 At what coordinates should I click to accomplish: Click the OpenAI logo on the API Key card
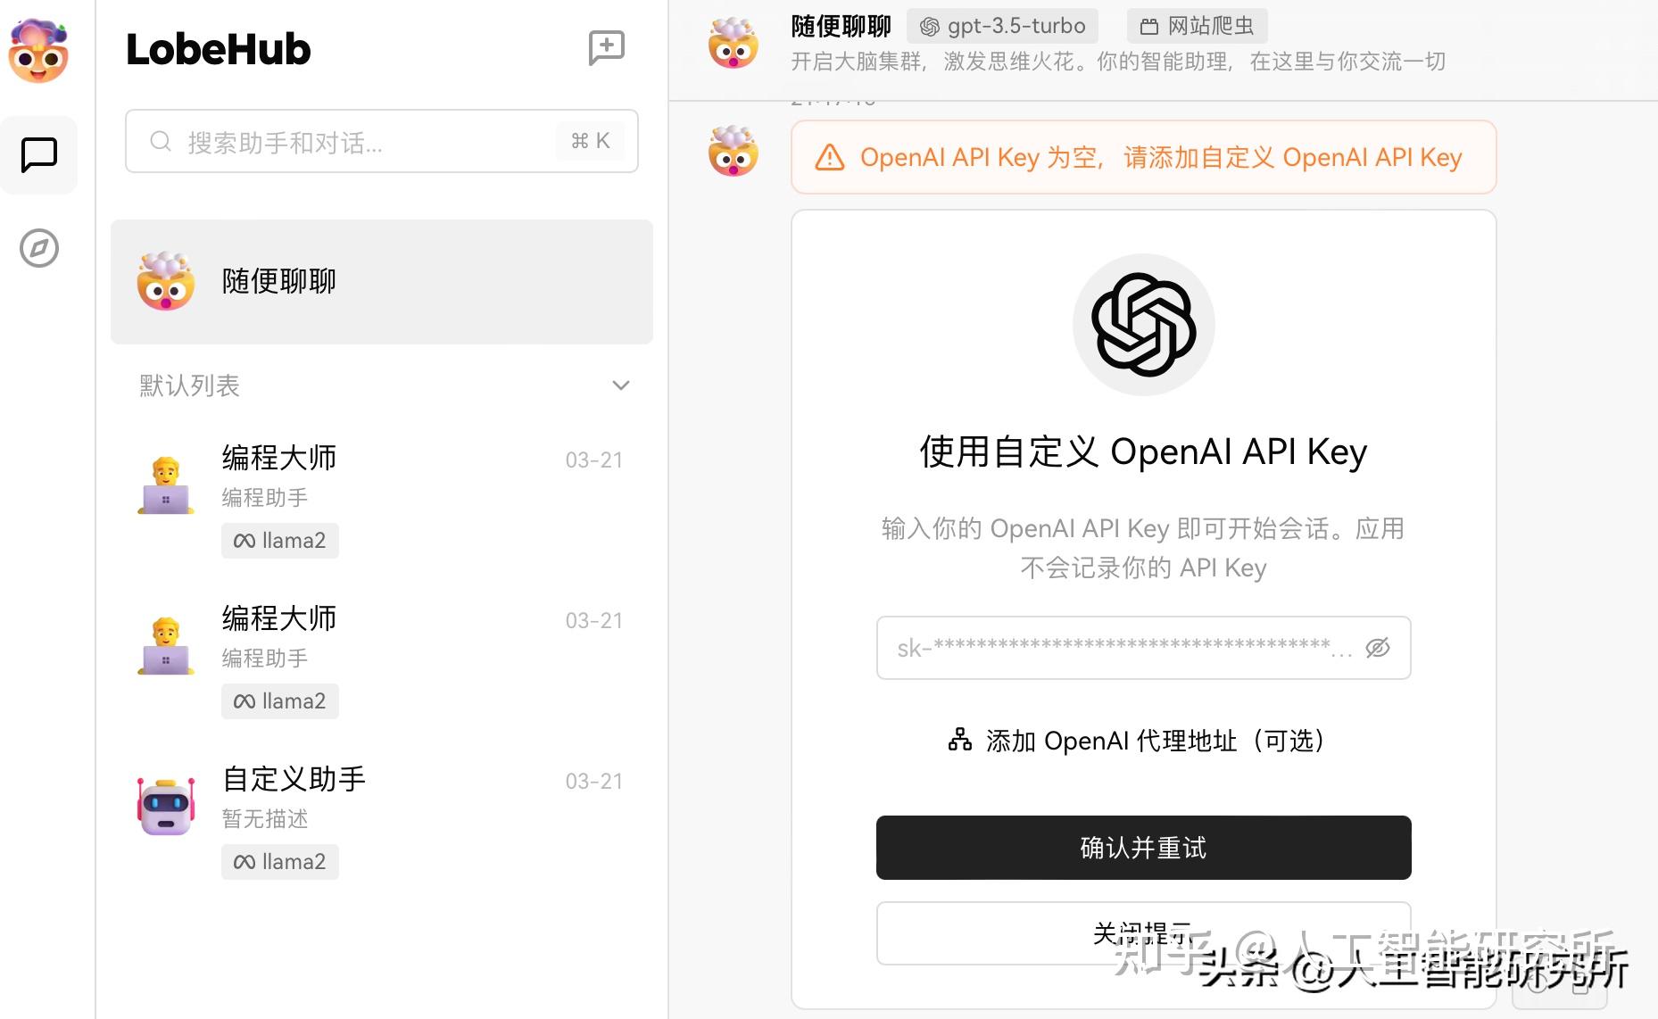click(1143, 324)
